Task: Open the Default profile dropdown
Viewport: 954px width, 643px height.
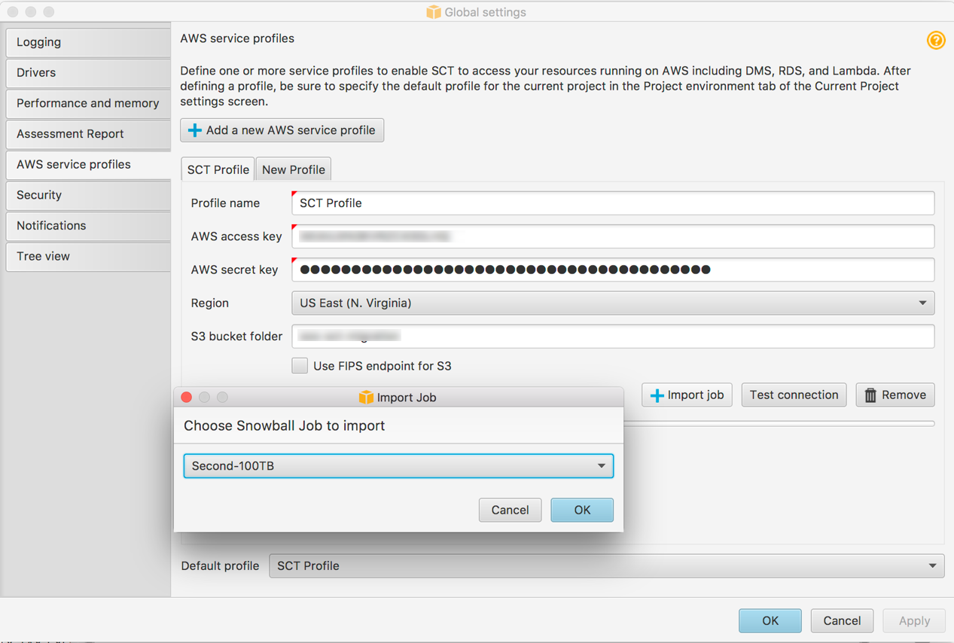Action: [x=930, y=565]
